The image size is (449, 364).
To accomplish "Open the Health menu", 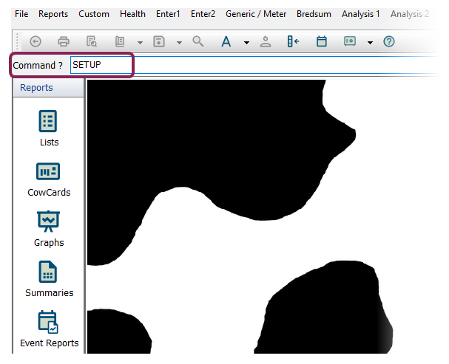I will (x=132, y=14).
